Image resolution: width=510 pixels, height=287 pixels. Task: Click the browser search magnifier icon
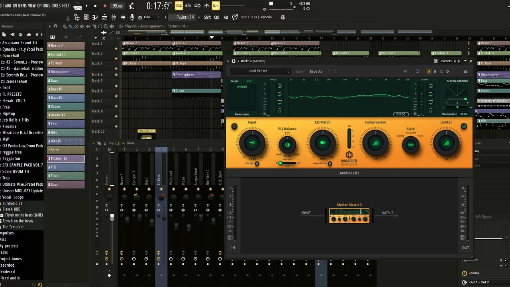coord(40,285)
